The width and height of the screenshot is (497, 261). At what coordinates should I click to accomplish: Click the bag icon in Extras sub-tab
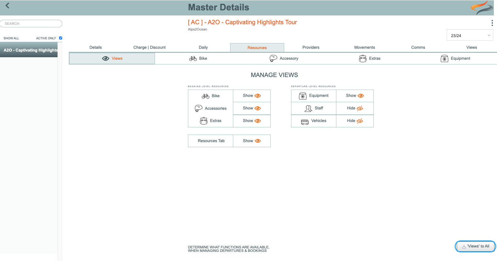point(363,58)
